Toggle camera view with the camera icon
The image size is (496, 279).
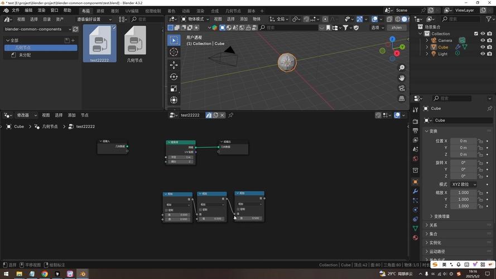tap(402, 88)
